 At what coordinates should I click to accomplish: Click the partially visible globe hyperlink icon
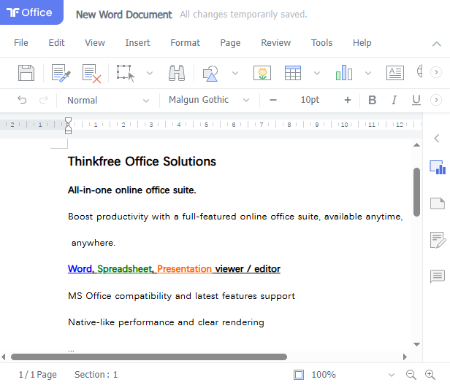pos(419,71)
